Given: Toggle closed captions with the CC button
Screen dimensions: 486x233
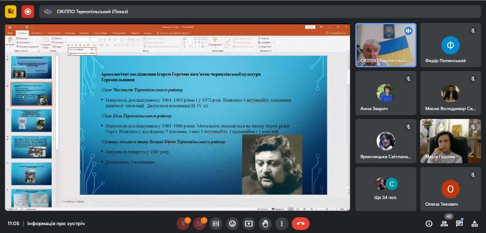Looking at the screenshot, I should [x=216, y=223].
